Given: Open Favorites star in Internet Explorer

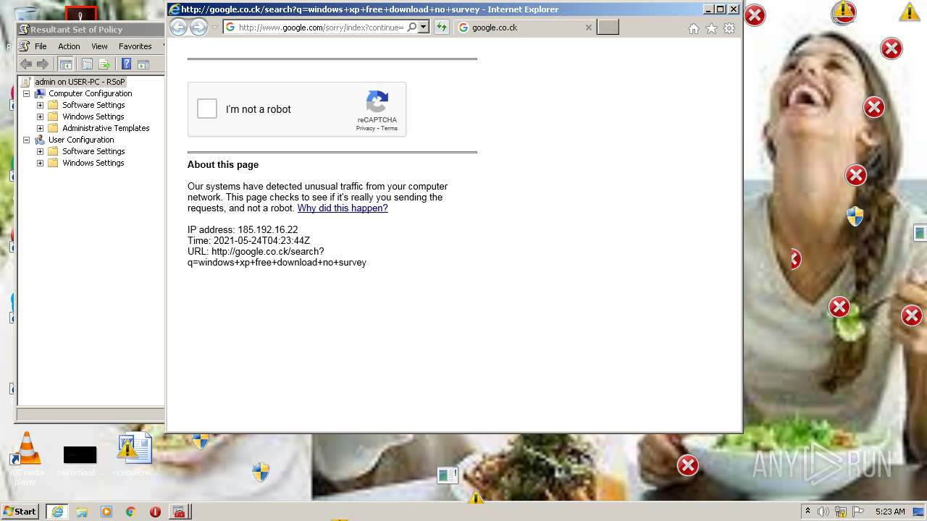Looking at the screenshot, I should coord(711,28).
